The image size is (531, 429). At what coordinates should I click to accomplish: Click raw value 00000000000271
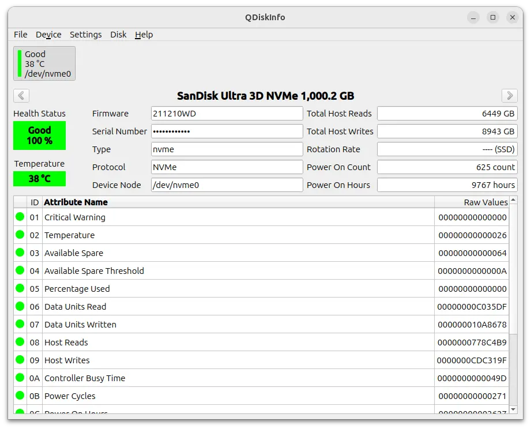coord(472,396)
